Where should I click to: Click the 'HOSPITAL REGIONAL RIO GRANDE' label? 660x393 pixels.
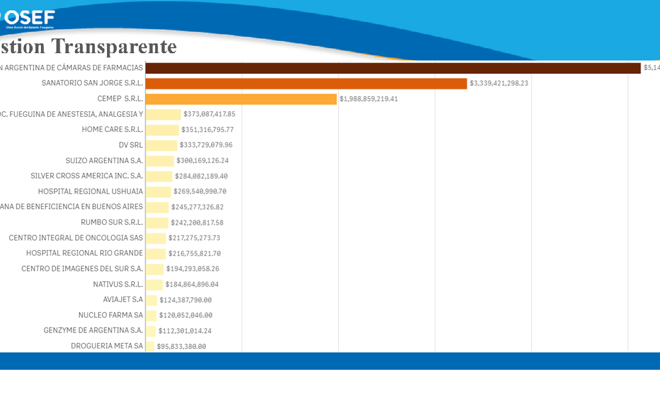(x=84, y=253)
